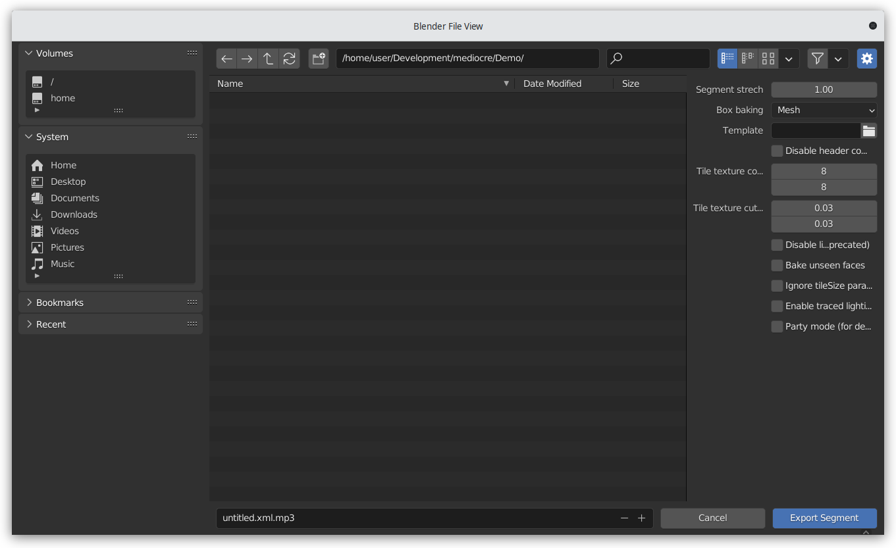Switch to thumbnail display mode
Image resolution: width=896 pixels, height=548 pixels.
coord(768,58)
